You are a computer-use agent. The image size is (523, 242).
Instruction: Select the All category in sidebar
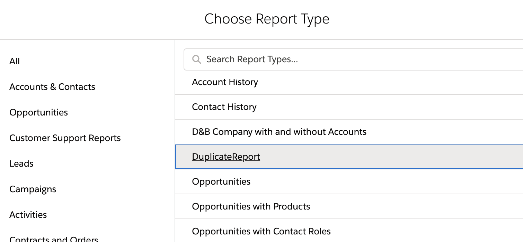click(15, 61)
